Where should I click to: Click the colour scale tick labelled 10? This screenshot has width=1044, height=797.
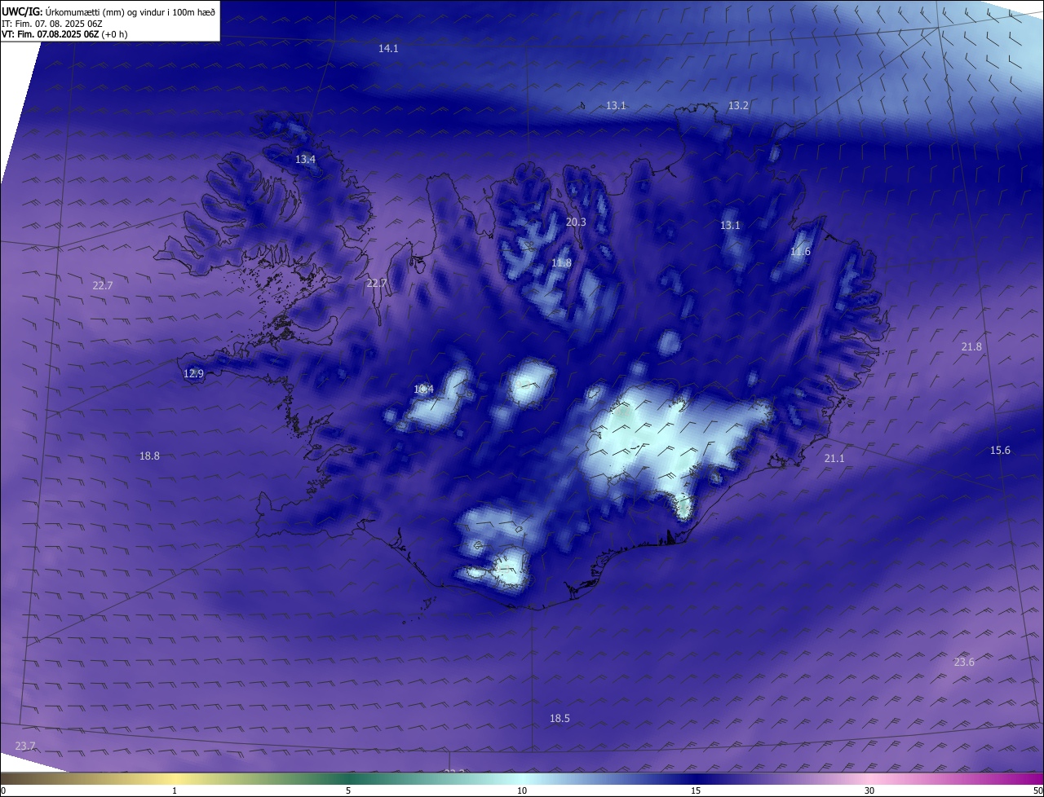[522, 790]
